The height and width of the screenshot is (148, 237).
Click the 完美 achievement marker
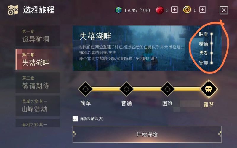[x=212, y=63]
